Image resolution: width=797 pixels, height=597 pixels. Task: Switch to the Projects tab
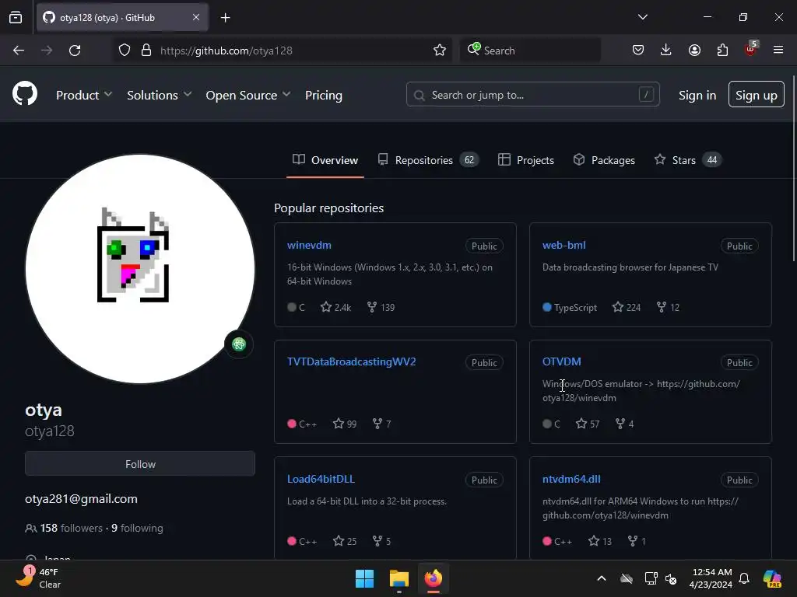(x=526, y=160)
